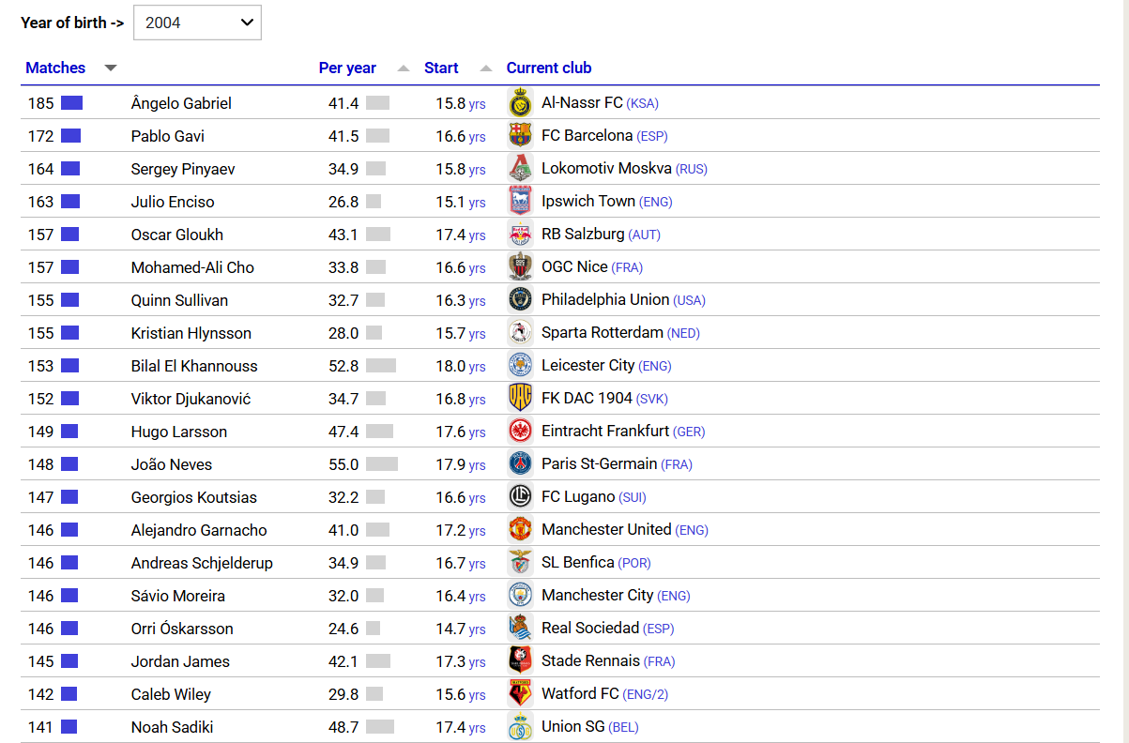
Task: Click the Real Sociedad club crest
Action: click(520, 629)
